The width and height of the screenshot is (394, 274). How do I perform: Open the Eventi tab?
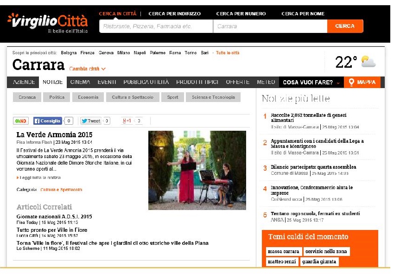(107, 82)
